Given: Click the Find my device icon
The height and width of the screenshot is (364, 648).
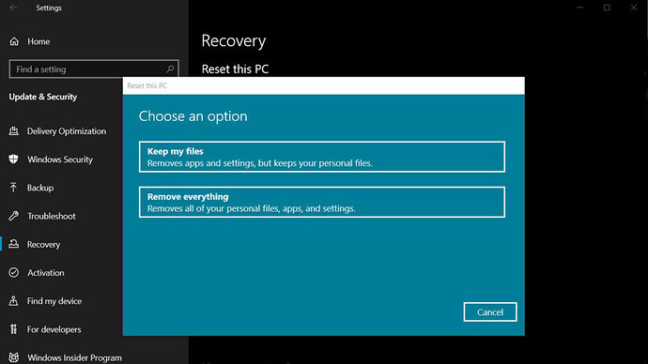Looking at the screenshot, I should pos(14,301).
